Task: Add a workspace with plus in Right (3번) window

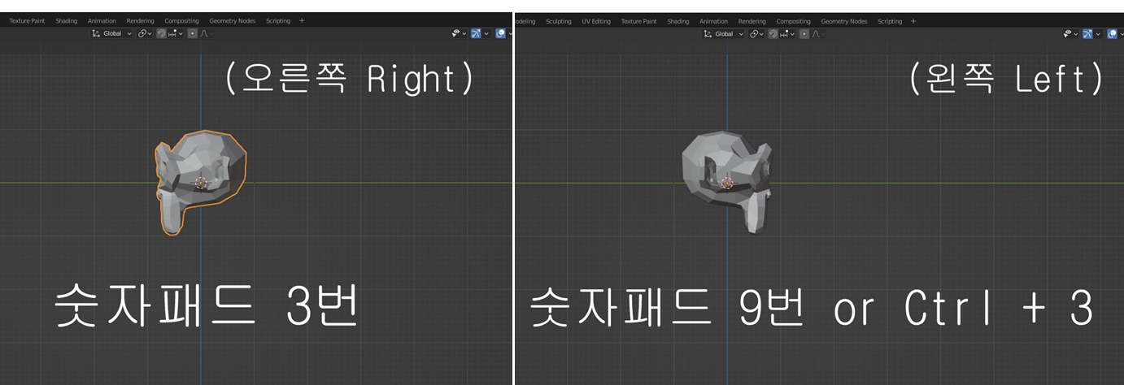Action: click(302, 21)
